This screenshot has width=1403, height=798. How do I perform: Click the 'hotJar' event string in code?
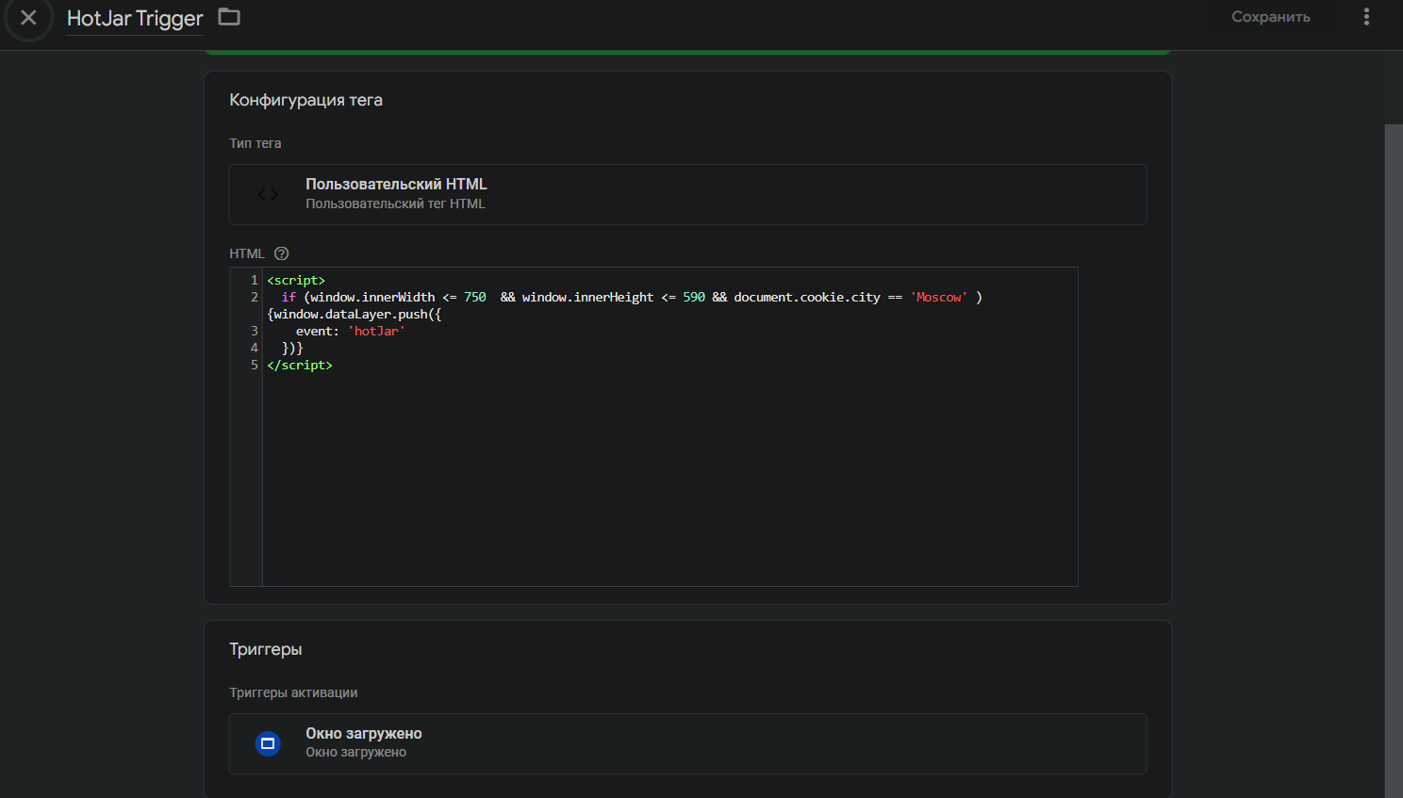tap(376, 331)
